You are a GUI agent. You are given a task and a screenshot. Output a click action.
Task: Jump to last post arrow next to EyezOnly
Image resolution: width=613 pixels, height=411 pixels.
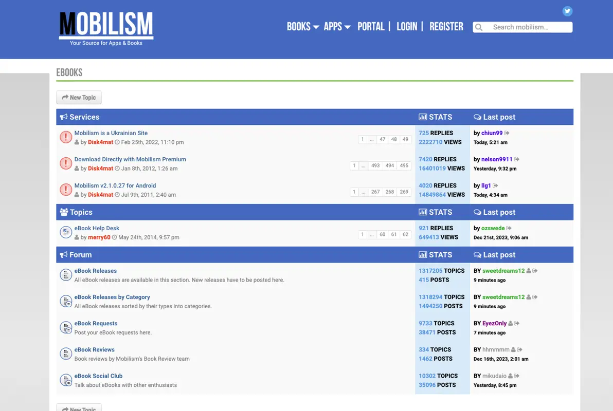tap(517, 323)
